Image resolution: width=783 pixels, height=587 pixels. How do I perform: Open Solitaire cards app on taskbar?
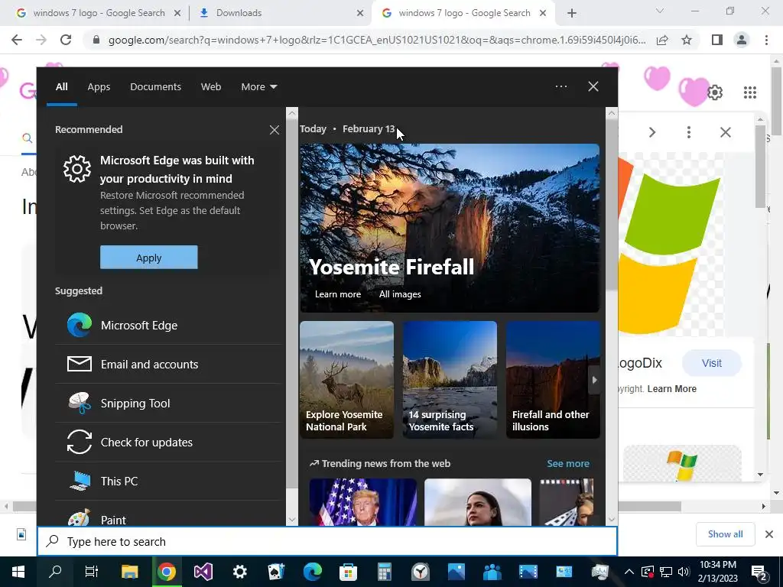click(x=276, y=572)
